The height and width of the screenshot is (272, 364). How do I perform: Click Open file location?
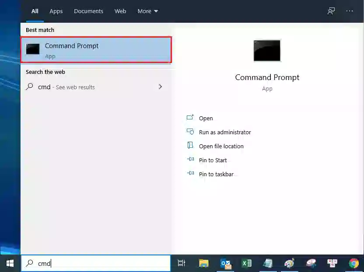(x=221, y=146)
